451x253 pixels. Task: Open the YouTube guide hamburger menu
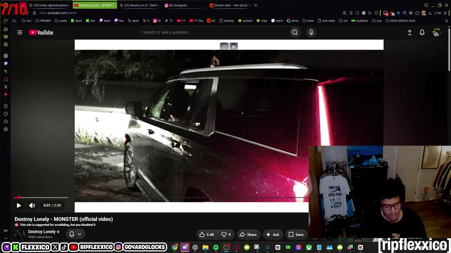coord(20,32)
